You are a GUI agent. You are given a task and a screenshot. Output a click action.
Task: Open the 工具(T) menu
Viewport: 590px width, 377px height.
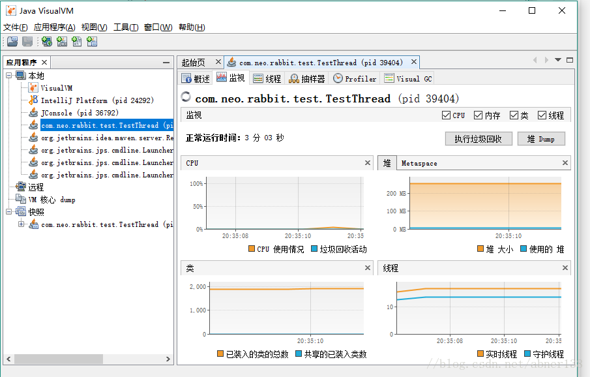(x=126, y=27)
